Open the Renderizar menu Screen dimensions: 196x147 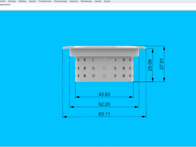click(86, 1)
